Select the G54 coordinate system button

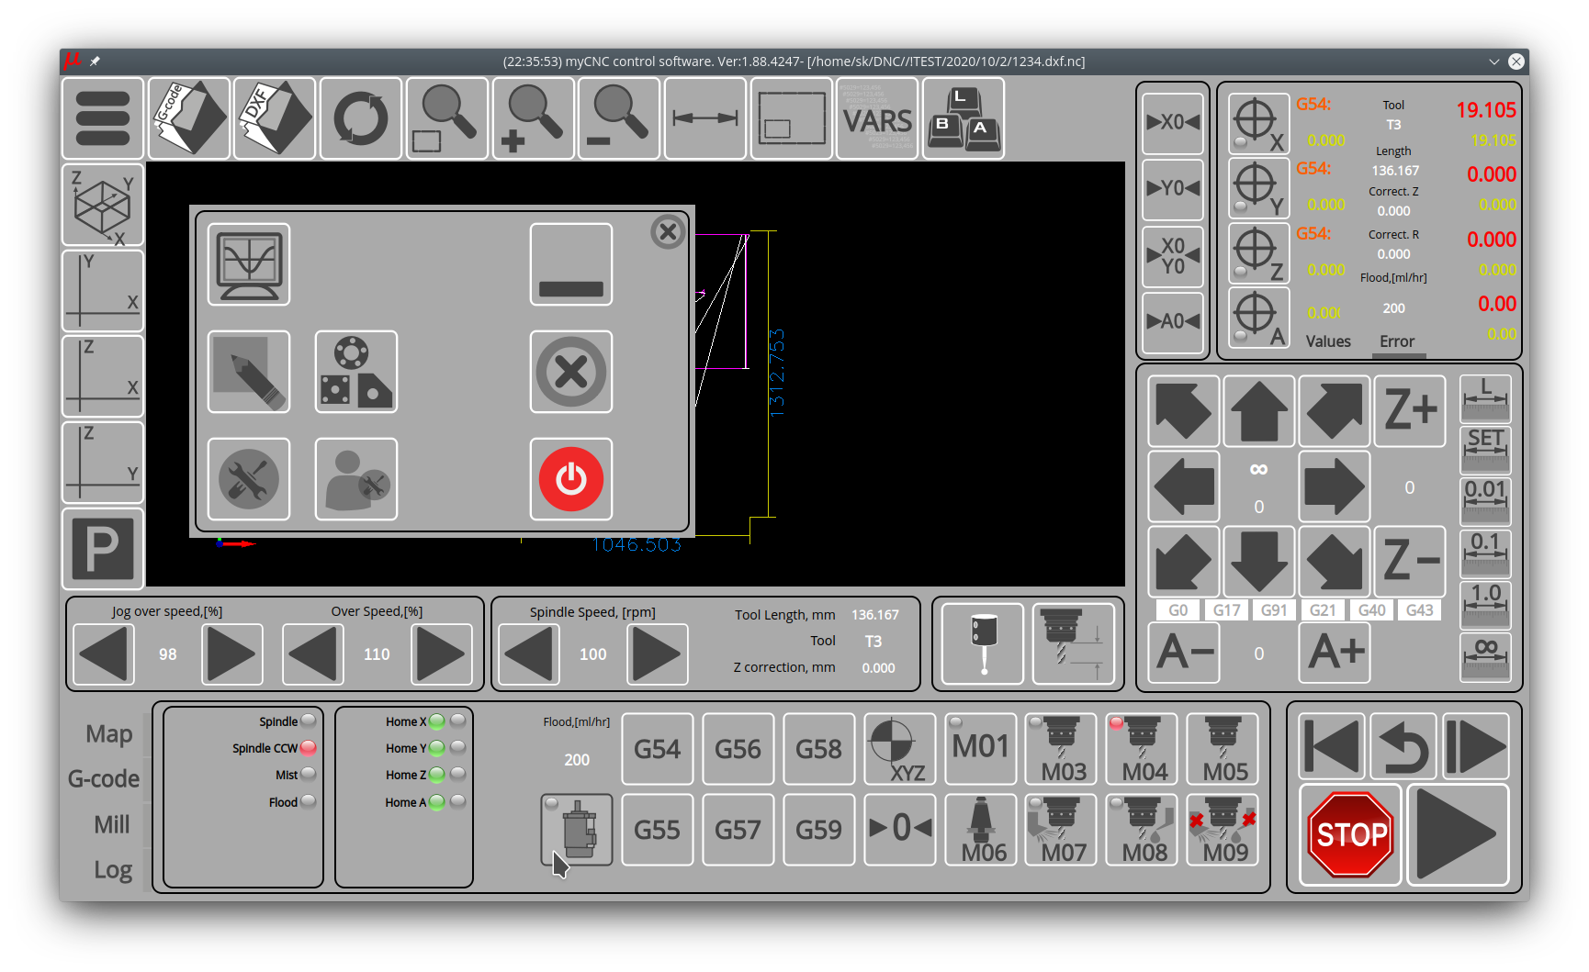coord(657,749)
